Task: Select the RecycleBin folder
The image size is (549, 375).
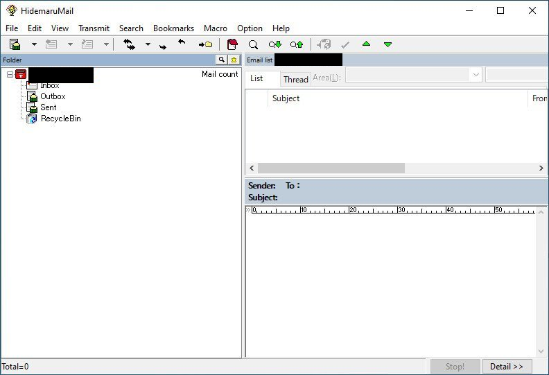Action: [60, 119]
